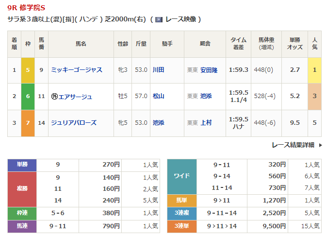Click the green frame number 6 cell
Screen dimensions: 327x236
tap(28, 96)
